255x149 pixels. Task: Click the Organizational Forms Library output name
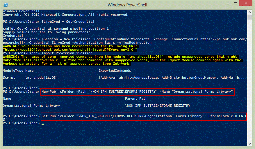[x=31, y=106]
